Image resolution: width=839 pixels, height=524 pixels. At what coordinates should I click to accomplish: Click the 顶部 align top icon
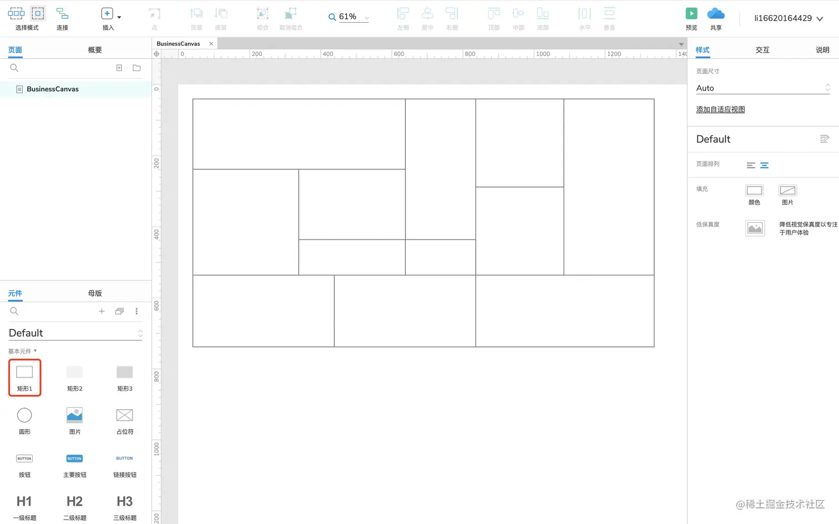tap(494, 13)
